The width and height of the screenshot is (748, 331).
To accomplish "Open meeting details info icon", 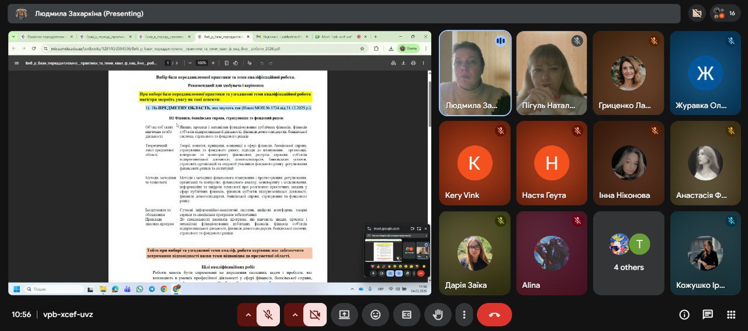I will click(684, 315).
